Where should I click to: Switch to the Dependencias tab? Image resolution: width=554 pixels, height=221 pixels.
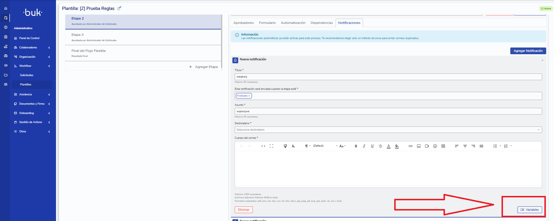[x=322, y=23]
